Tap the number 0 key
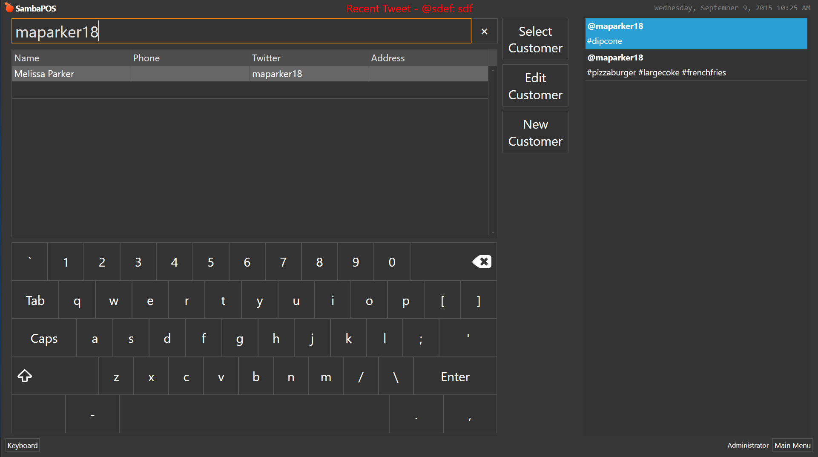The width and height of the screenshot is (818, 457). [392, 262]
